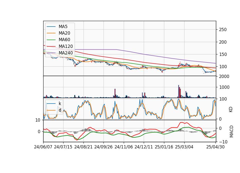This screenshot has height=173, width=240.
Task: Click the 24/09/26 date axis label
Action: point(103,147)
